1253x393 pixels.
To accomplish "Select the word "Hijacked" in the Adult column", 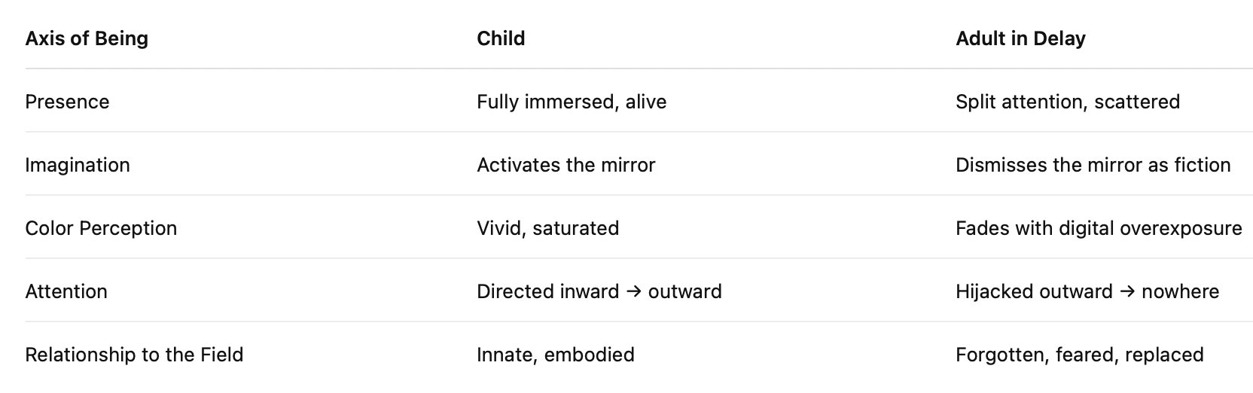I will 992,291.
